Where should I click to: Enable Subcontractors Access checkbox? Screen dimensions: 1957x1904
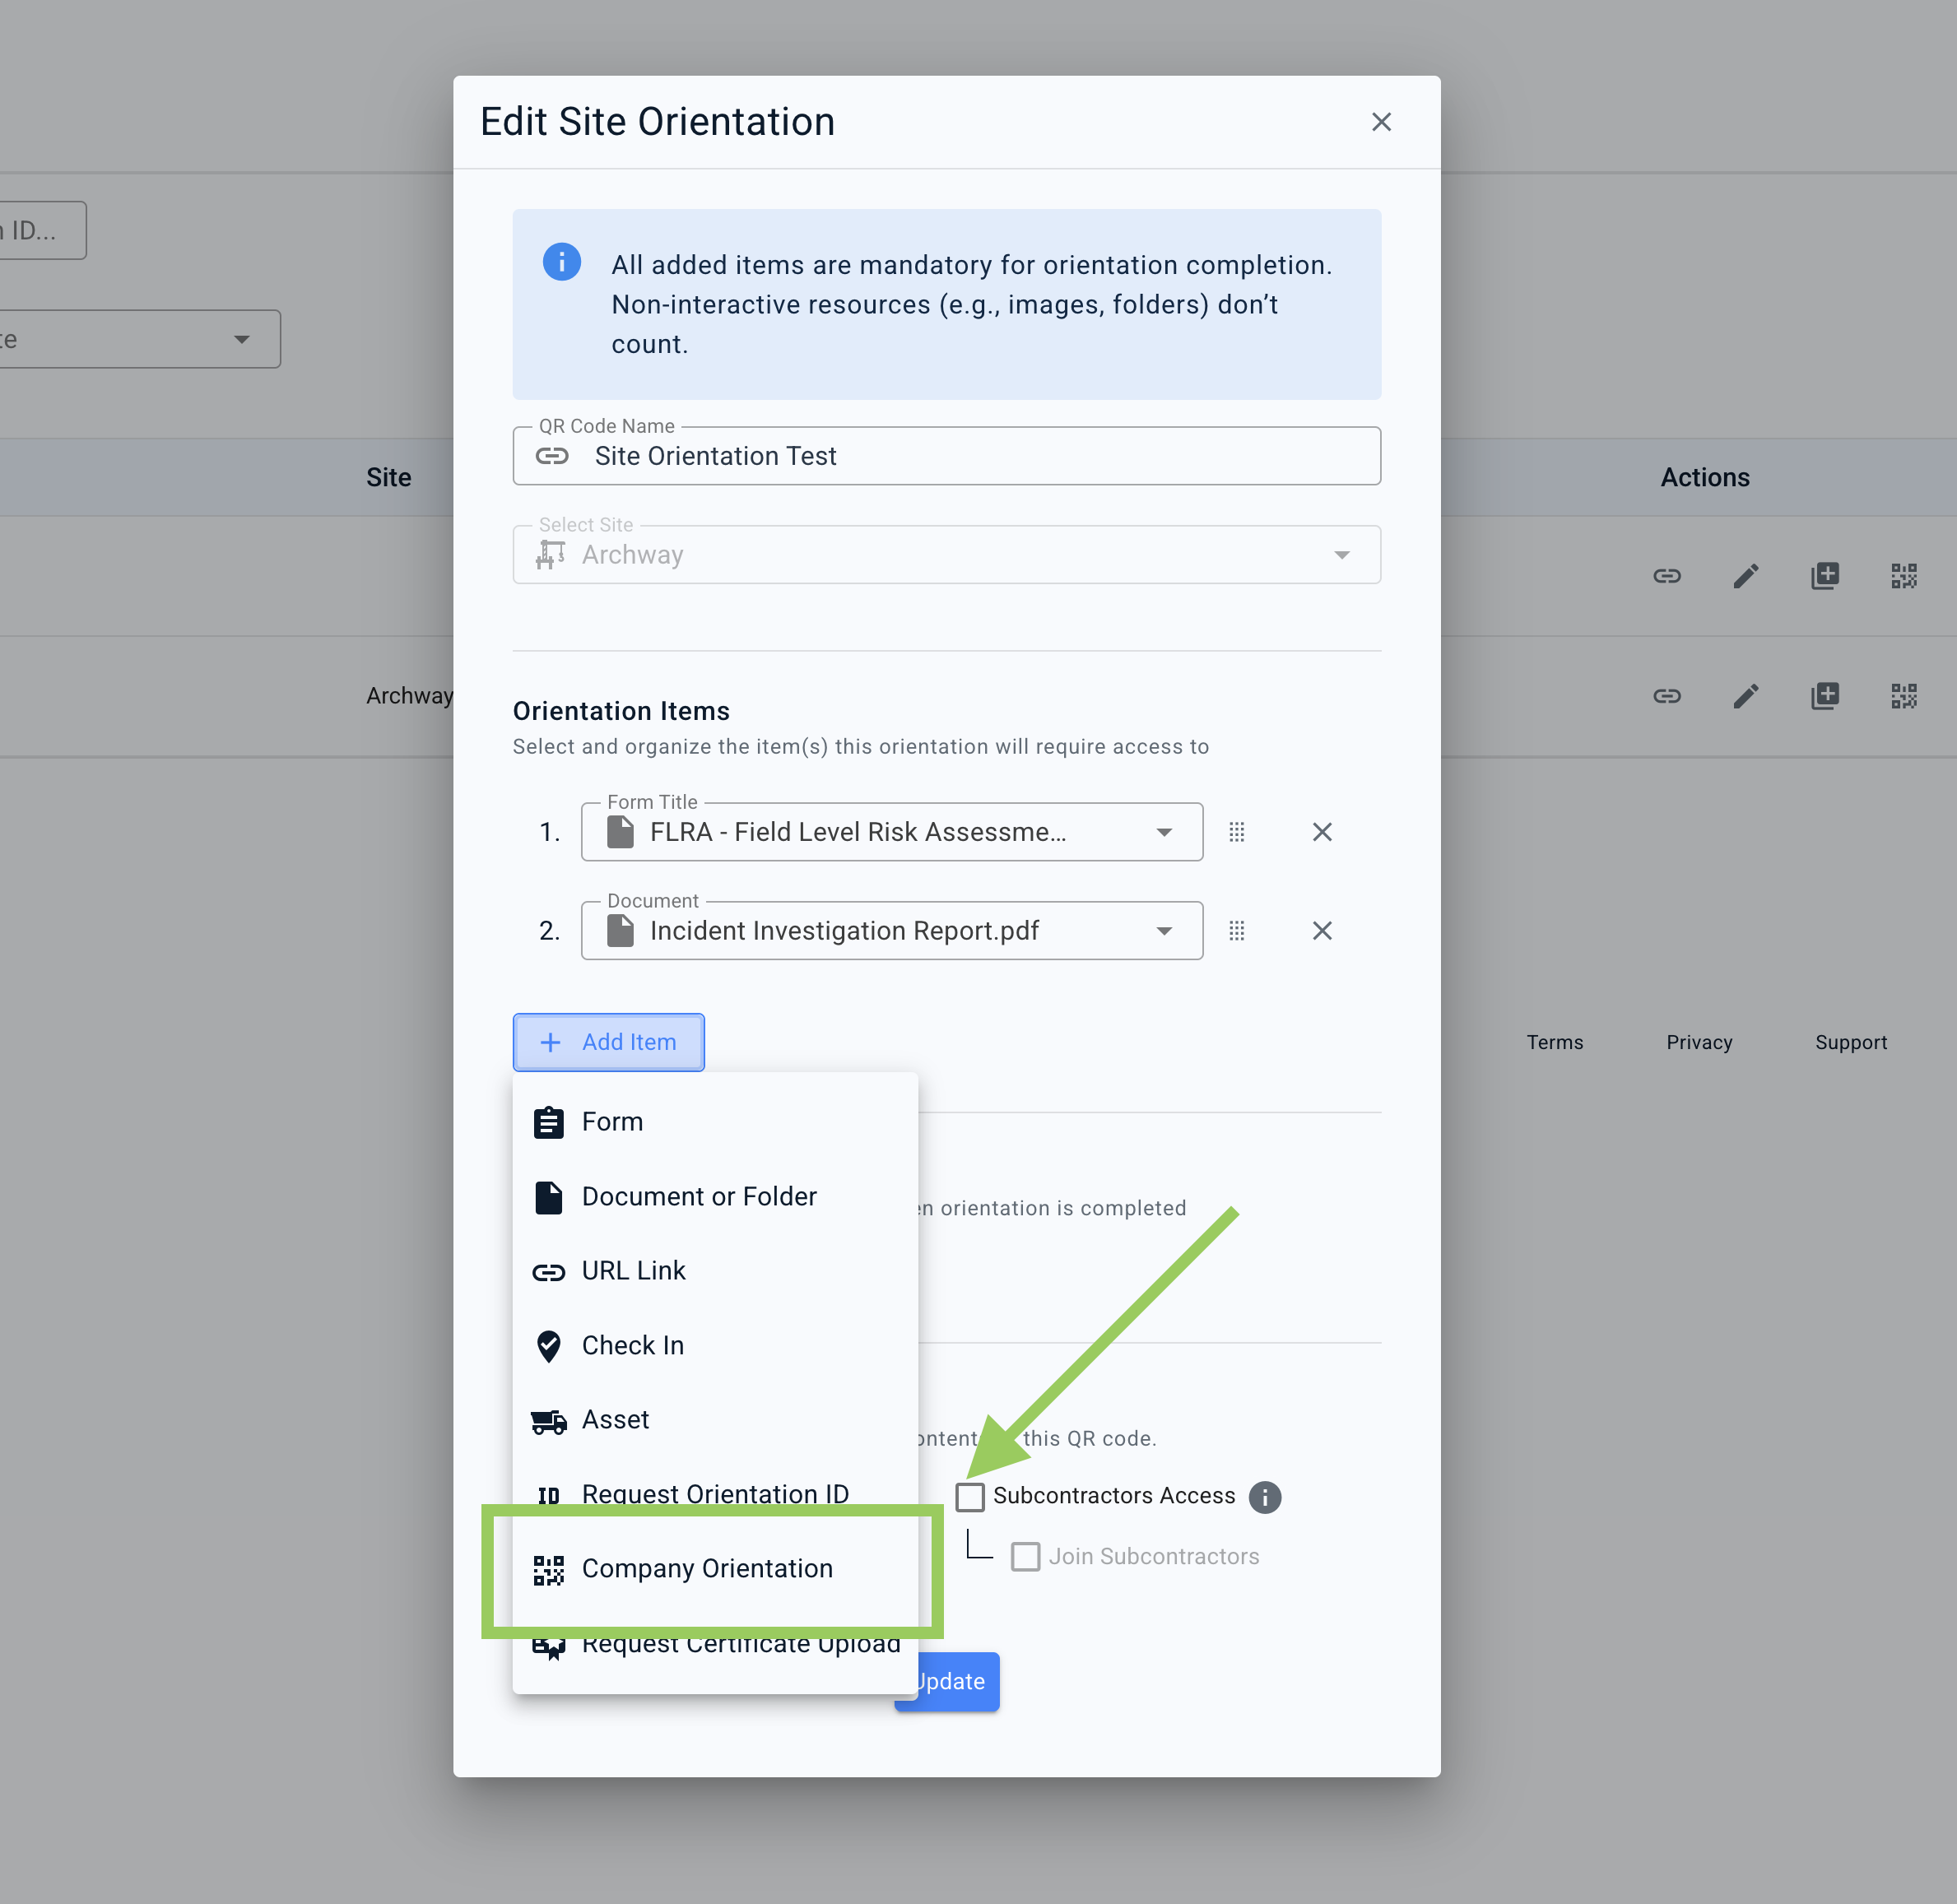(x=970, y=1497)
